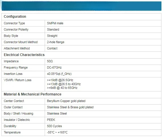
Task: Click the 50Ω impedance value
Action: [x=50, y=61]
